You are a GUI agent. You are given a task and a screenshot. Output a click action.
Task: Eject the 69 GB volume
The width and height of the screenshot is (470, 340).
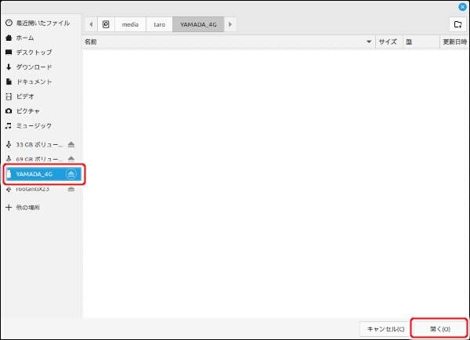click(71, 159)
